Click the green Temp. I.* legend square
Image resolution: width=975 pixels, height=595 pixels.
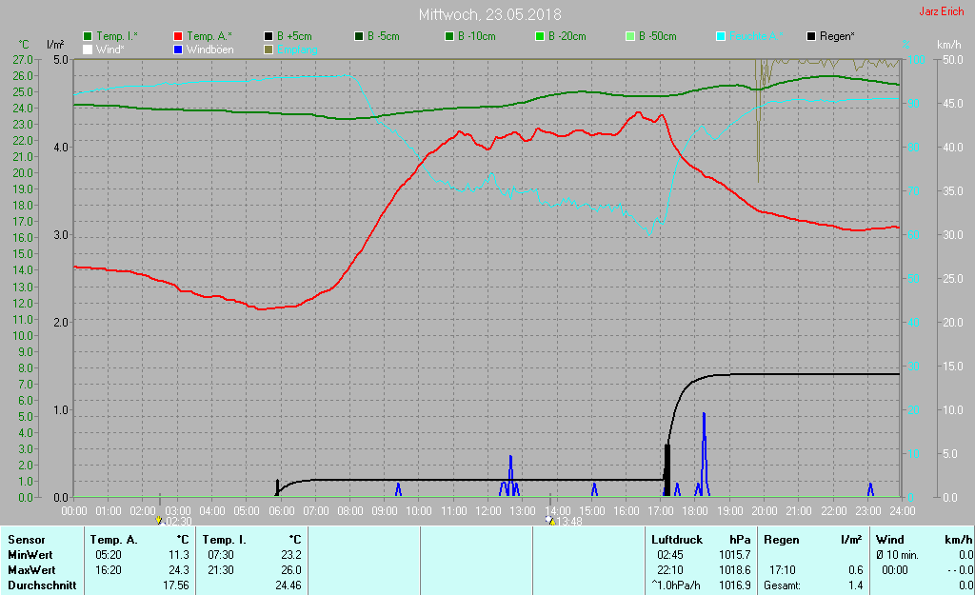pyautogui.click(x=89, y=36)
